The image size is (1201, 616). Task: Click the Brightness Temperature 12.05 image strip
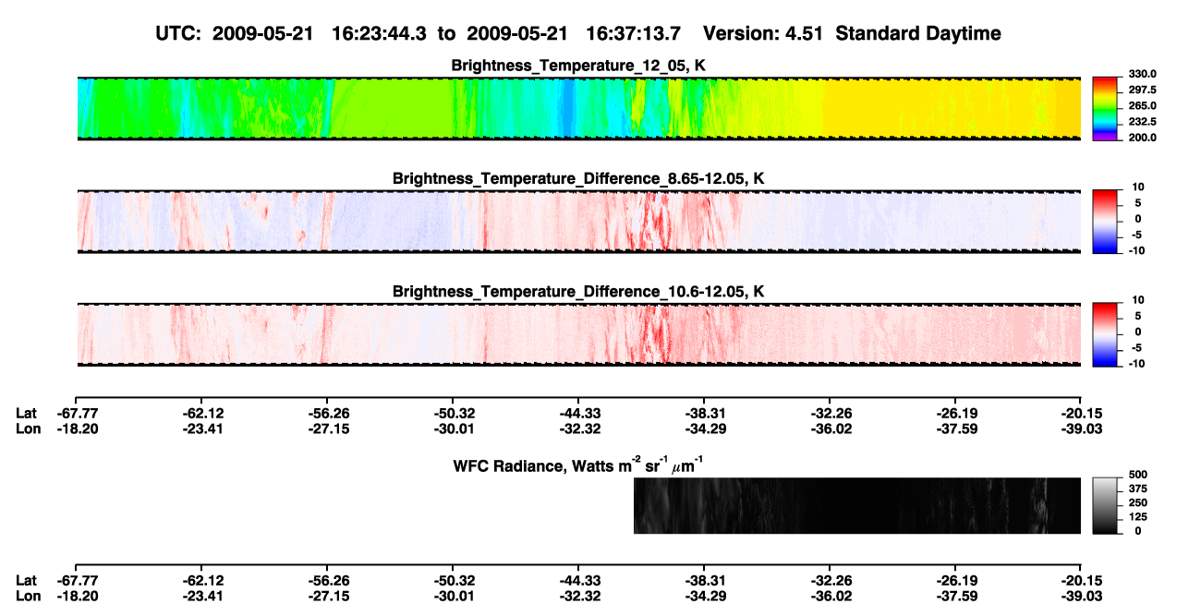point(578,109)
